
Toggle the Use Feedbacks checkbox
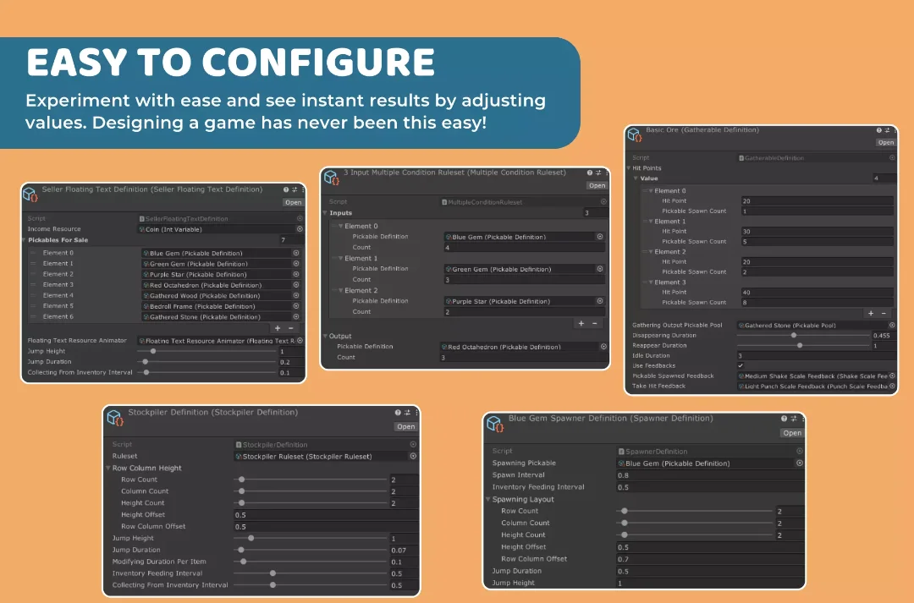coord(741,366)
